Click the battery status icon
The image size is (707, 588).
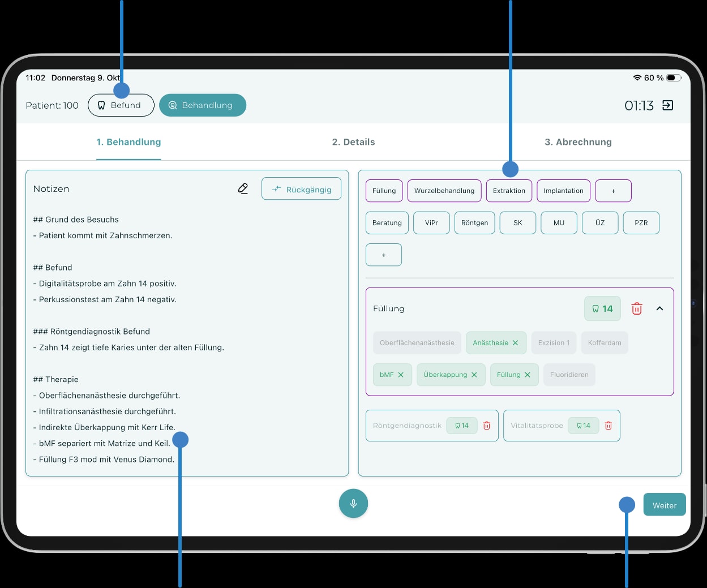point(674,78)
